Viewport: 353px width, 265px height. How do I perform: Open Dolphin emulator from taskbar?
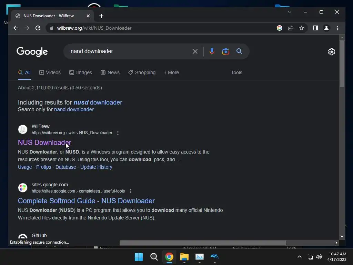pyautogui.click(x=214, y=257)
